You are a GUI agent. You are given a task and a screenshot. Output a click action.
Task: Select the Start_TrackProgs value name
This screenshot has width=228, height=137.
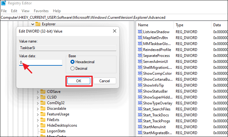pos(157,121)
